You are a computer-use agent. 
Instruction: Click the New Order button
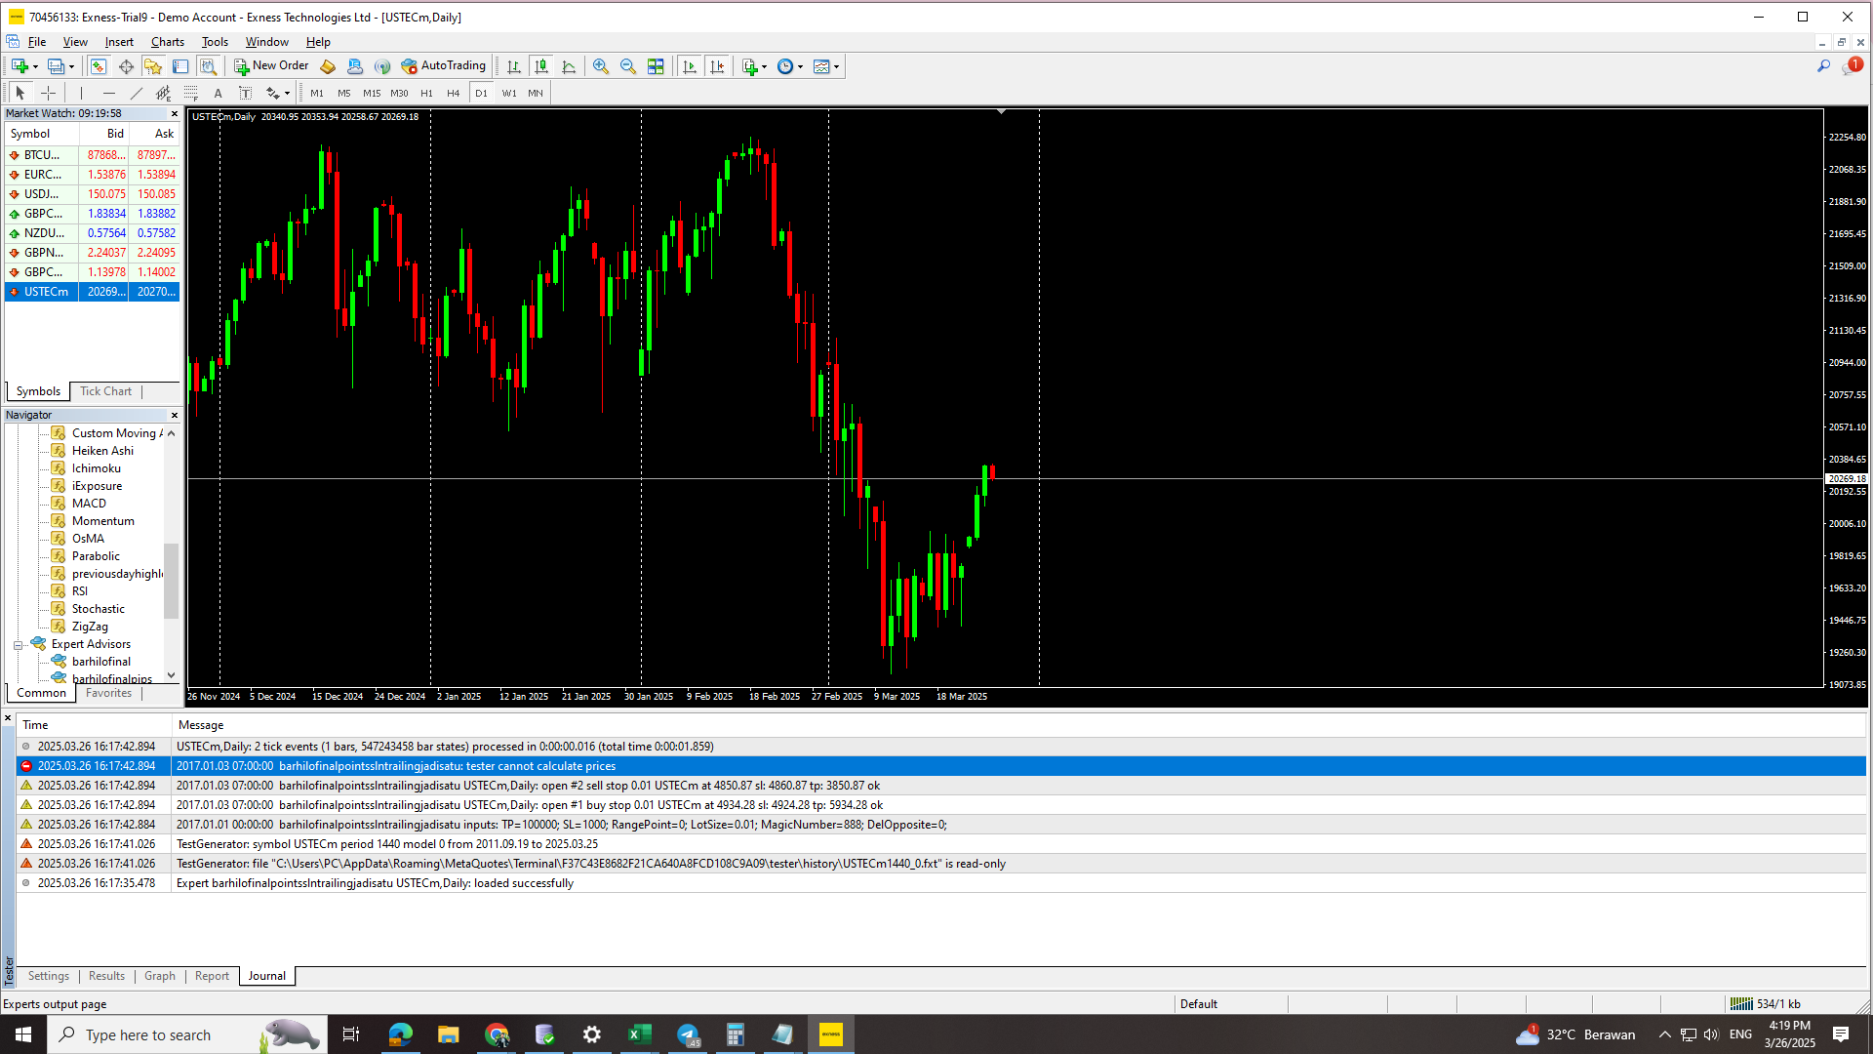click(x=271, y=66)
